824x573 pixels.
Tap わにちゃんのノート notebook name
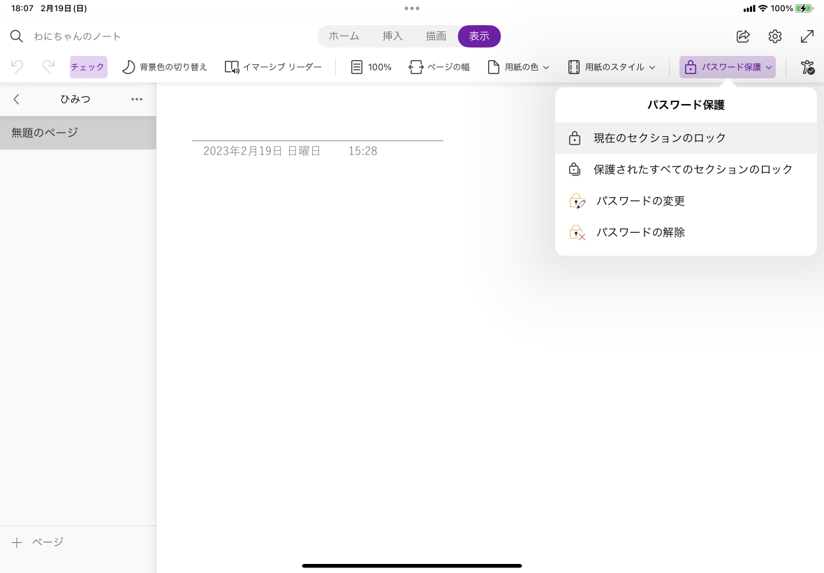pyautogui.click(x=78, y=36)
